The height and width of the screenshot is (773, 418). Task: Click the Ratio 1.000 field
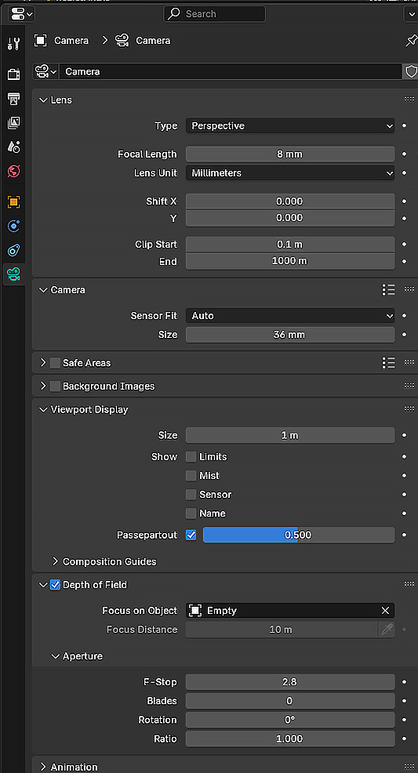[290, 739]
